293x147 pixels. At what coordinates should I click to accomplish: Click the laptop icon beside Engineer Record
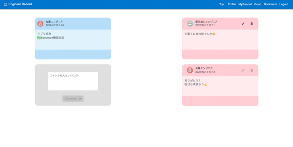coord(5,4)
